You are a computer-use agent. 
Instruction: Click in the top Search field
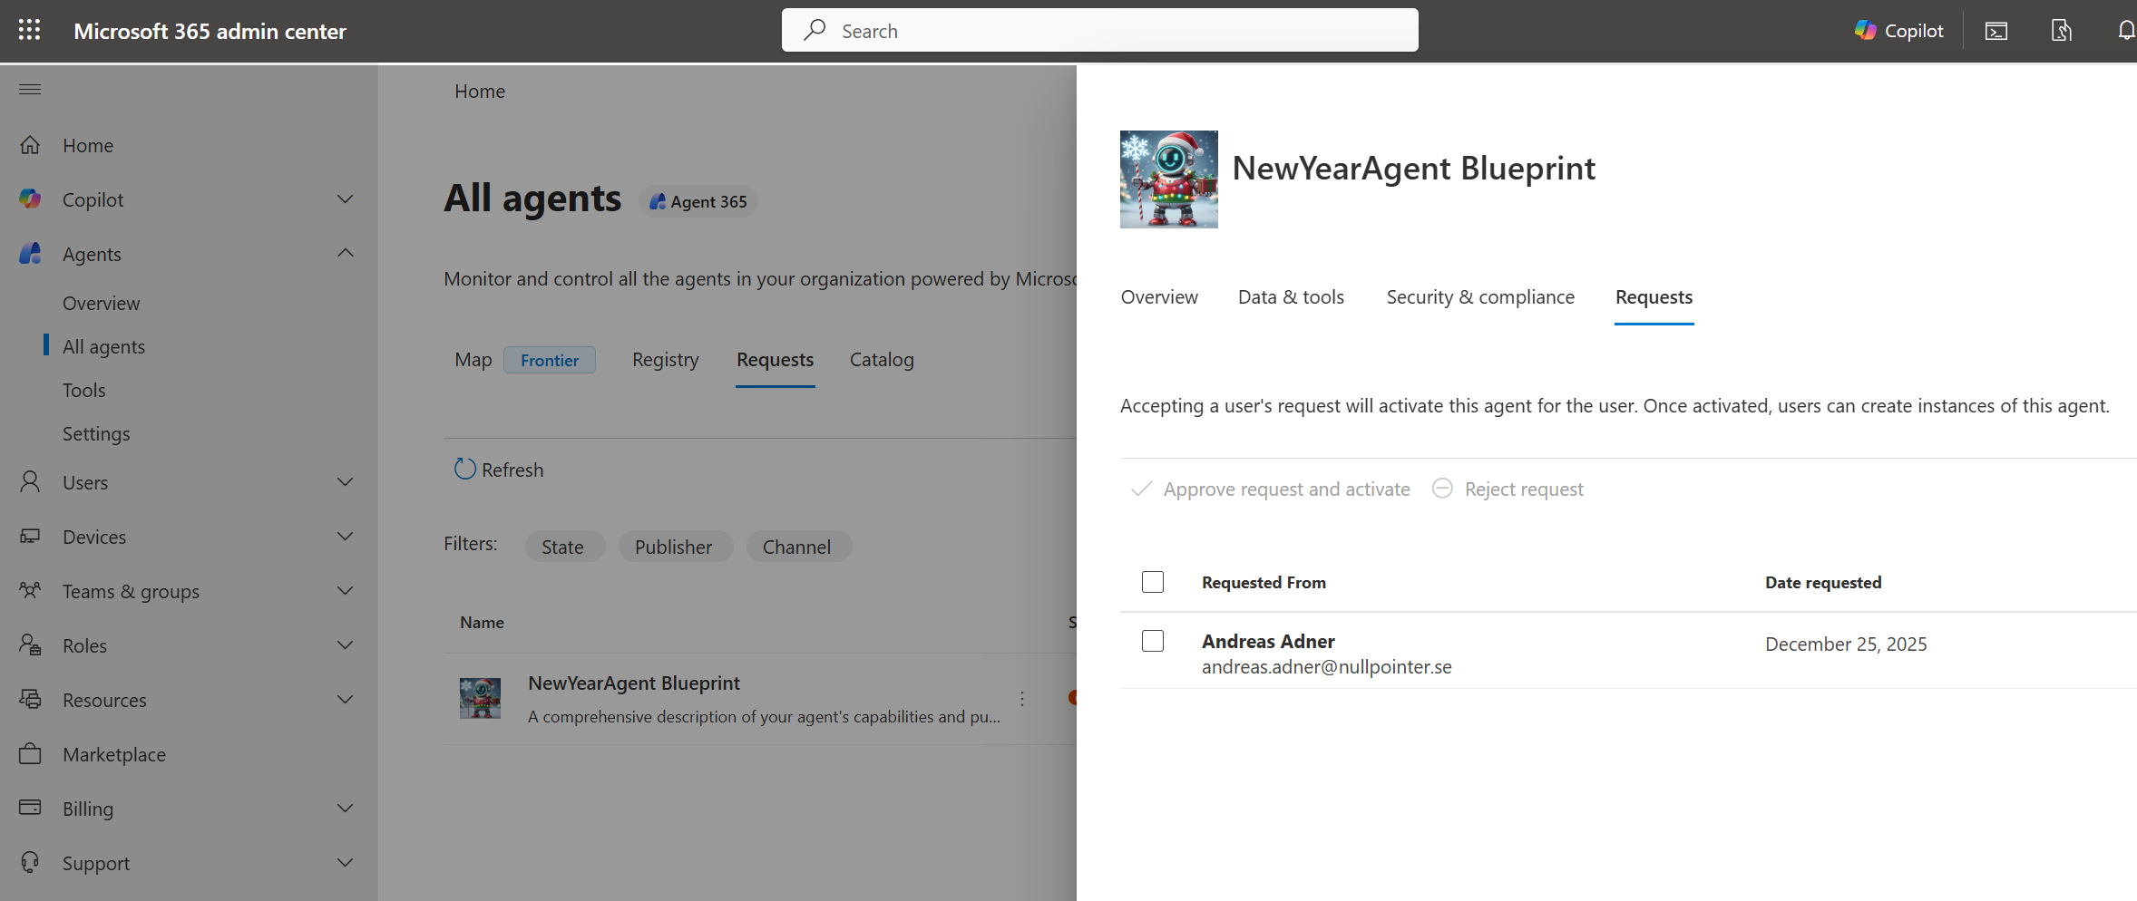[1099, 31]
